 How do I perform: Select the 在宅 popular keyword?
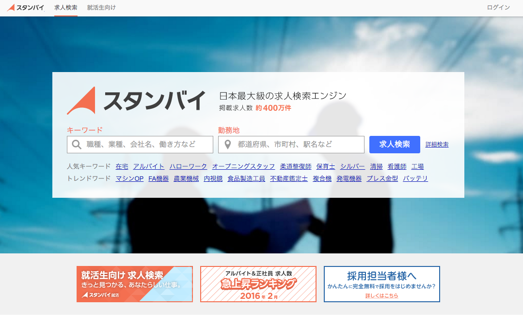click(122, 166)
